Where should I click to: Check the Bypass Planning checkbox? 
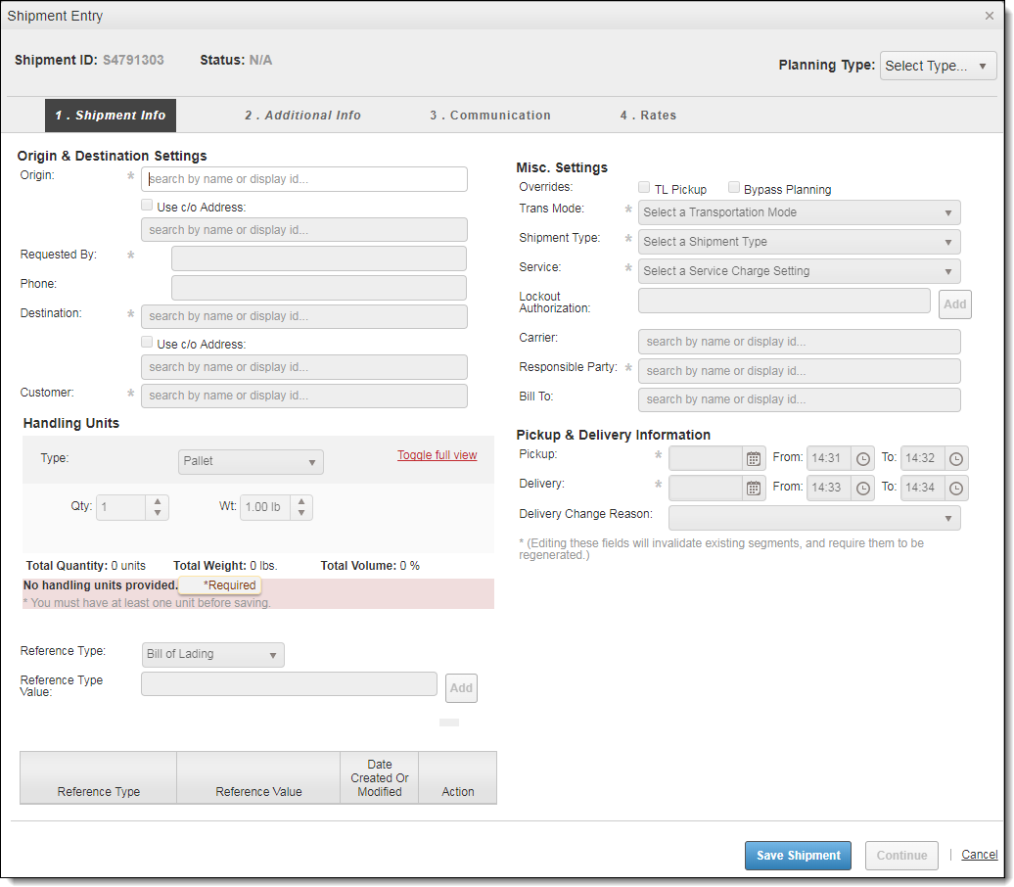tap(733, 188)
